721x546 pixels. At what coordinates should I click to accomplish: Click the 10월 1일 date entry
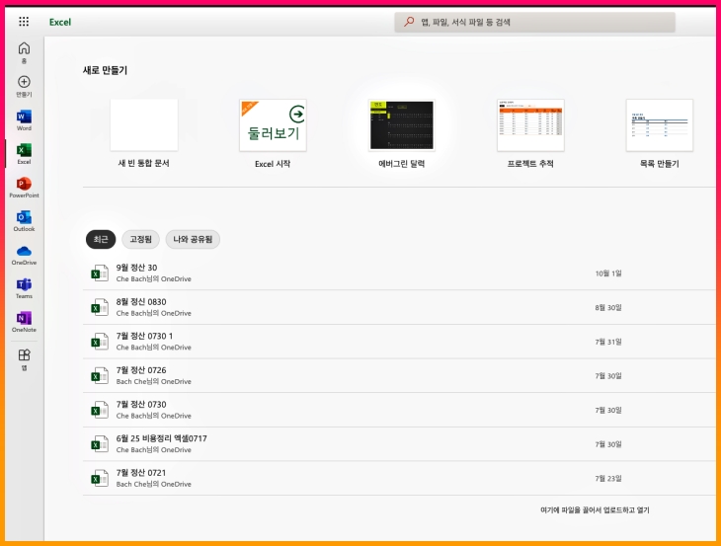click(x=607, y=273)
